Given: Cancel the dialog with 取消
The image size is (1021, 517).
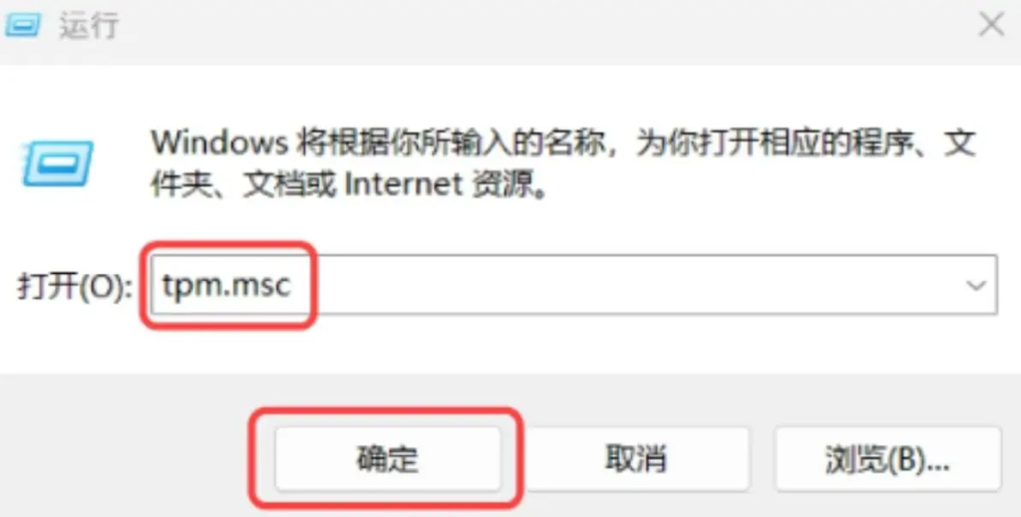Looking at the screenshot, I should click(636, 459).
